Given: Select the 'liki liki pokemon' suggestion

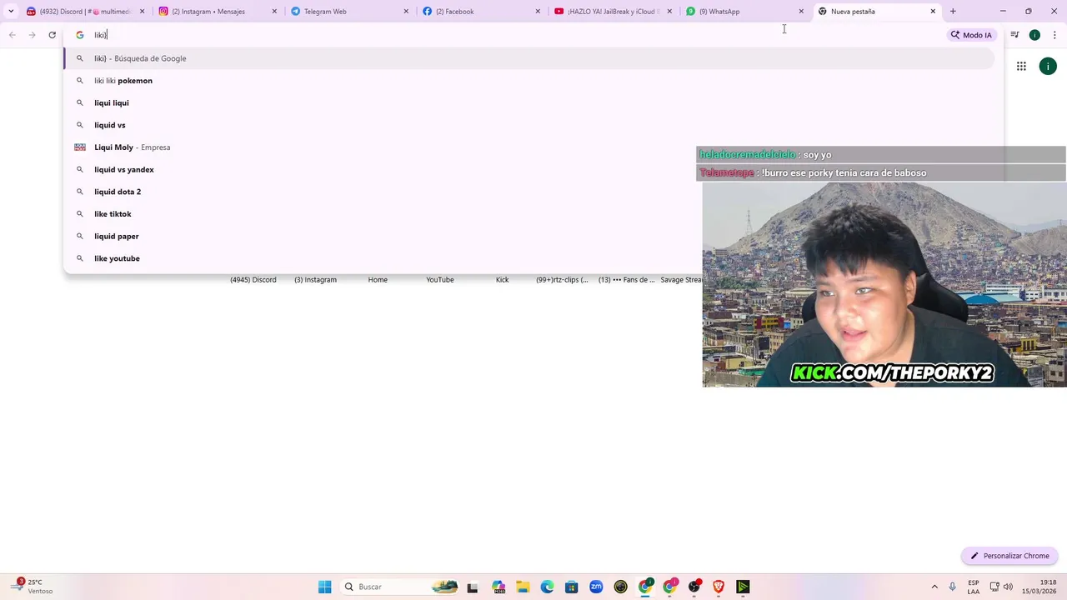Looking at the screenshot, I should (x=528, y=81).
